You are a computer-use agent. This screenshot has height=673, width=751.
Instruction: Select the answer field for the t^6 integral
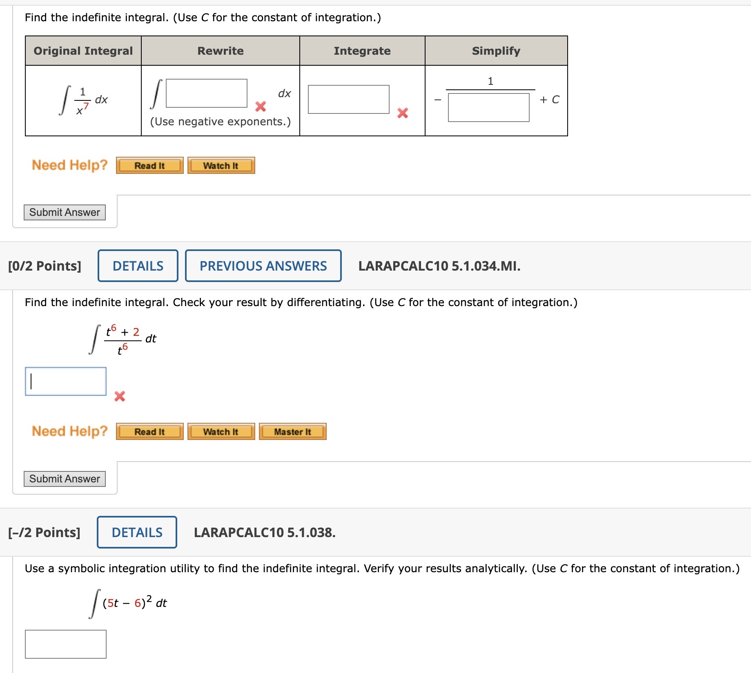click(x=65, y=381)
